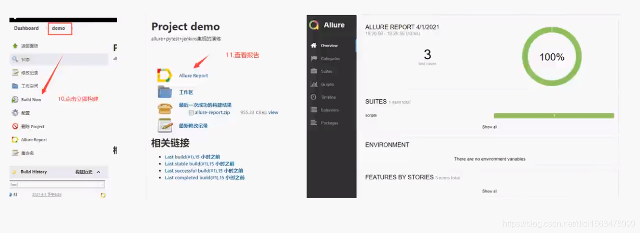This screenshot has height=233, width=640.
Task: Open Behaviors in the Allure sidebar
Action: click(x=331, y=110)
